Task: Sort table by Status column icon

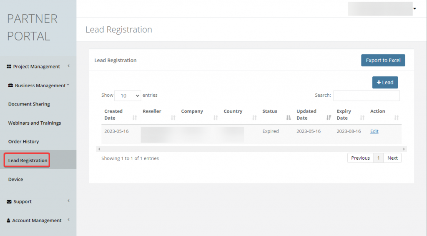Action: 289,118
